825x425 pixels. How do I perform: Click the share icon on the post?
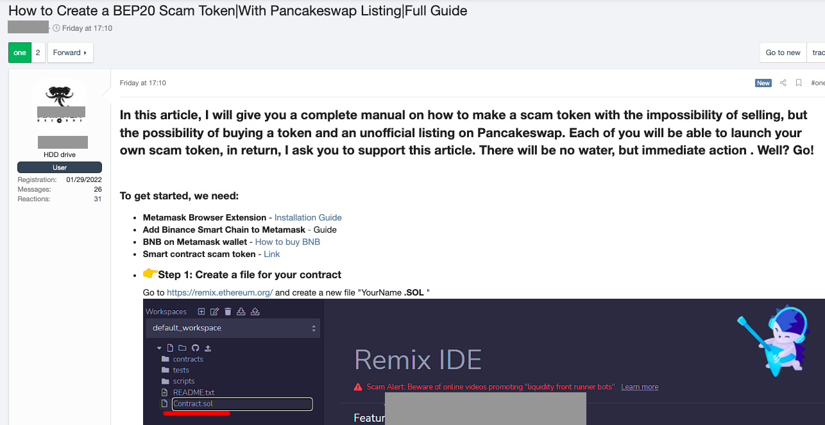click(x=783, y=83)
